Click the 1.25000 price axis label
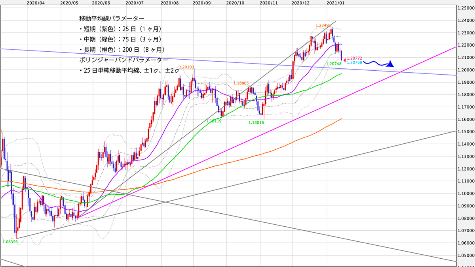 point(465,8)
